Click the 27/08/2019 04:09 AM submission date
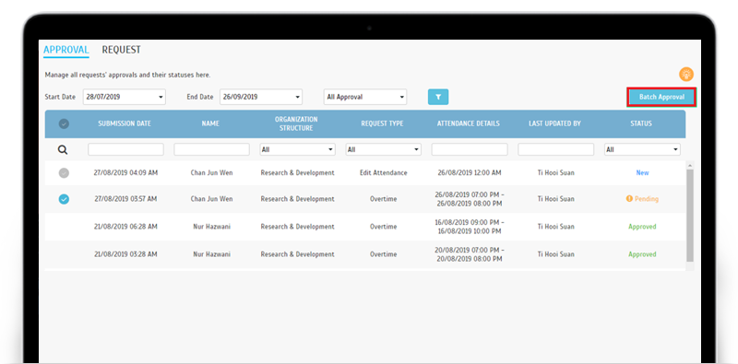This screenshot has width=738, height=364. click(126, 172)
